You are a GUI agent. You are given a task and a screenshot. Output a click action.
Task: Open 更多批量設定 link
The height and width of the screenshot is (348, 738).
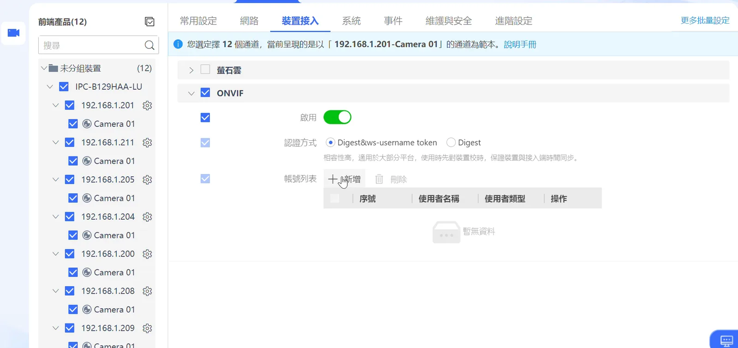coord(705,20)
